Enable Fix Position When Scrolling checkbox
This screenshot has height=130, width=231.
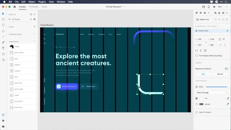click(196, 56)
